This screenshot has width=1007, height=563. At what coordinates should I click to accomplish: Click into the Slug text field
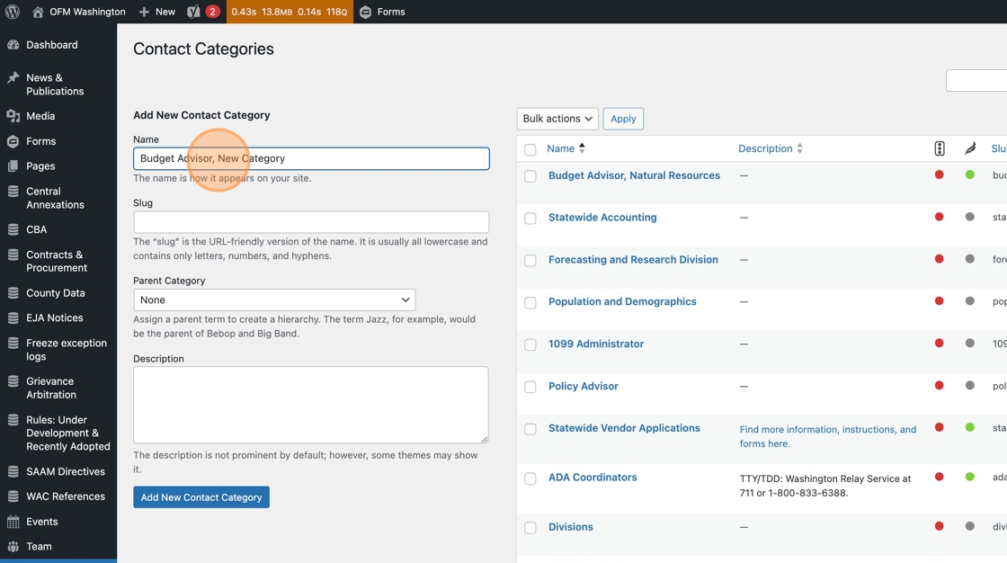[311, 222]
